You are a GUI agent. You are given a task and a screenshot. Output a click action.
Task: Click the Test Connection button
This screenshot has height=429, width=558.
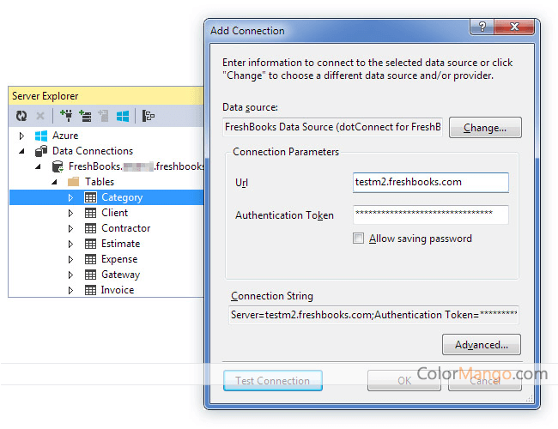click(273, 380)
